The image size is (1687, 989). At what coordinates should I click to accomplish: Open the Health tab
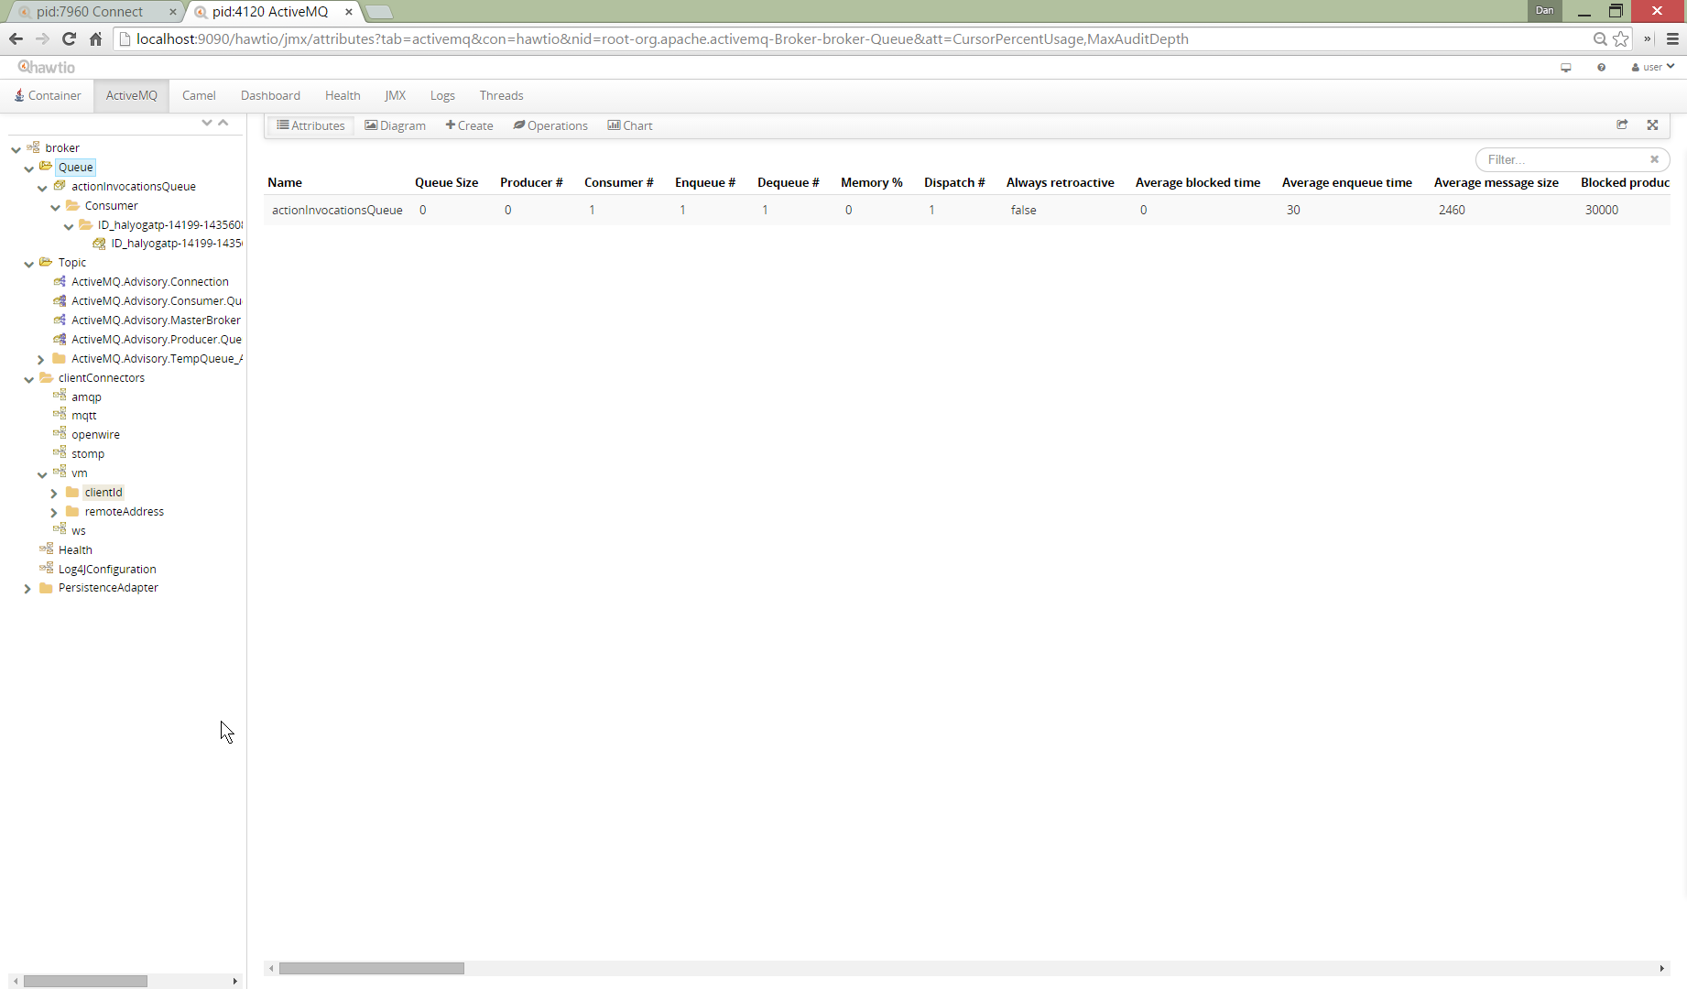[343, 95]
